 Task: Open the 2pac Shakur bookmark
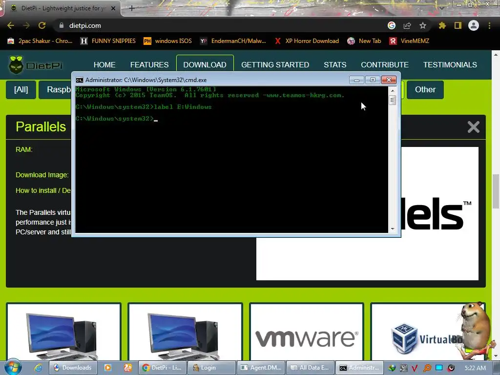tap(40, 41)
